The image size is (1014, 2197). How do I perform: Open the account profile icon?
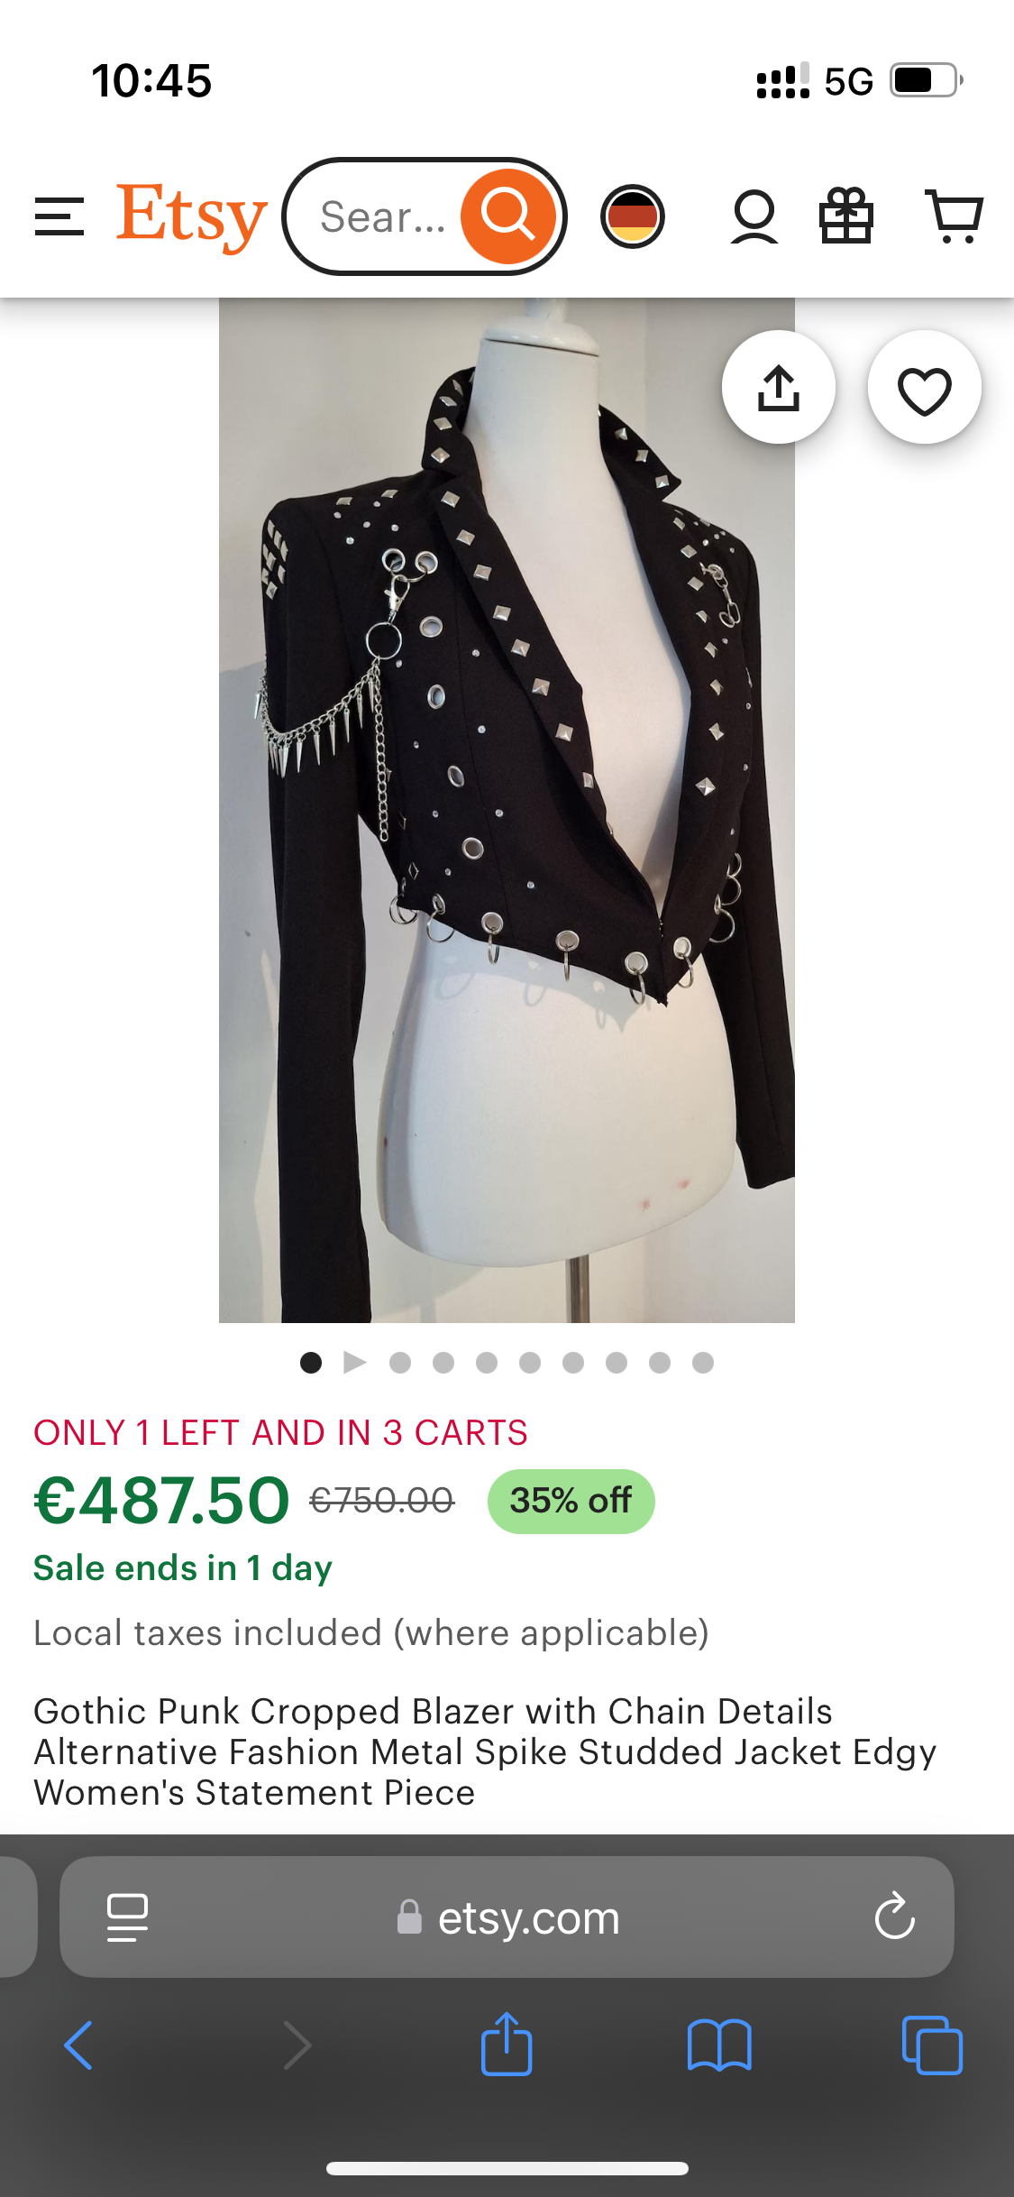pyautogui.click(x=754, y=216)
